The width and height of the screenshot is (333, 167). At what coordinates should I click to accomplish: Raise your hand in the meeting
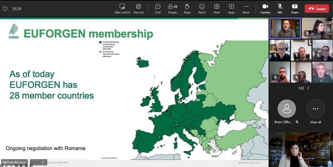click(187, 9)
